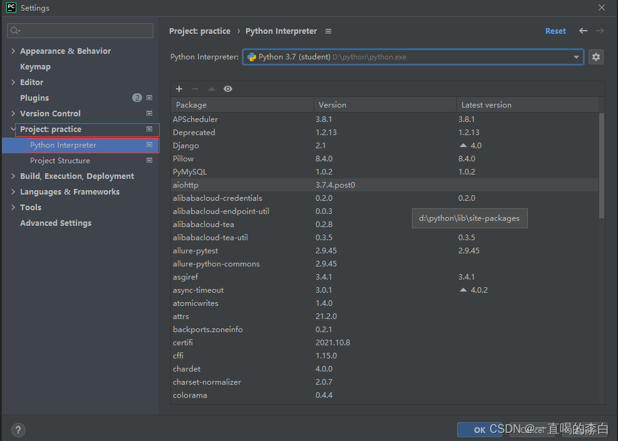Sort by Version column header
The image size is (618, 441).
385,104
